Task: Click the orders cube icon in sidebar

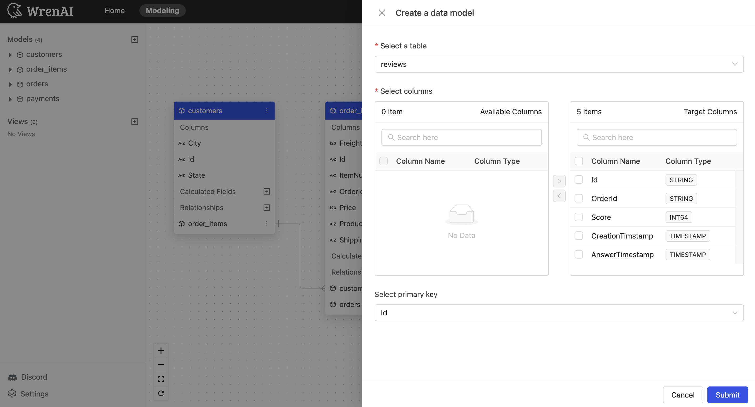Action: tap(20, 84)
